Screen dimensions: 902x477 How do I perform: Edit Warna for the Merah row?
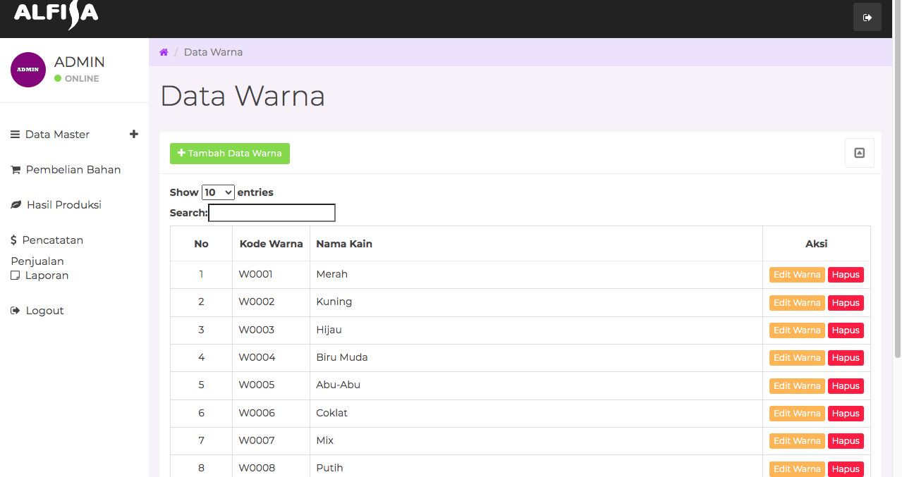coord(796,275)
